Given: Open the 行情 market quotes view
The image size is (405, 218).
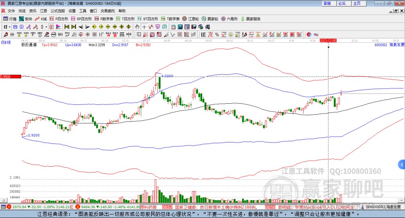Looking at the screenshot, I should 10,19.
